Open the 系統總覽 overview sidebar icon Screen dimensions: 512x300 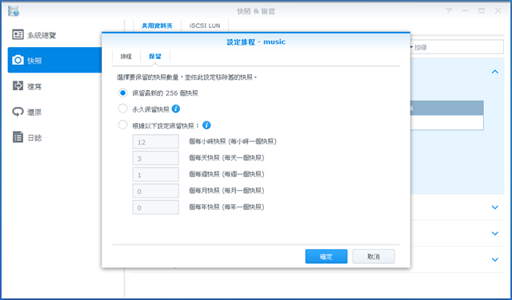(x=18, y=34)
